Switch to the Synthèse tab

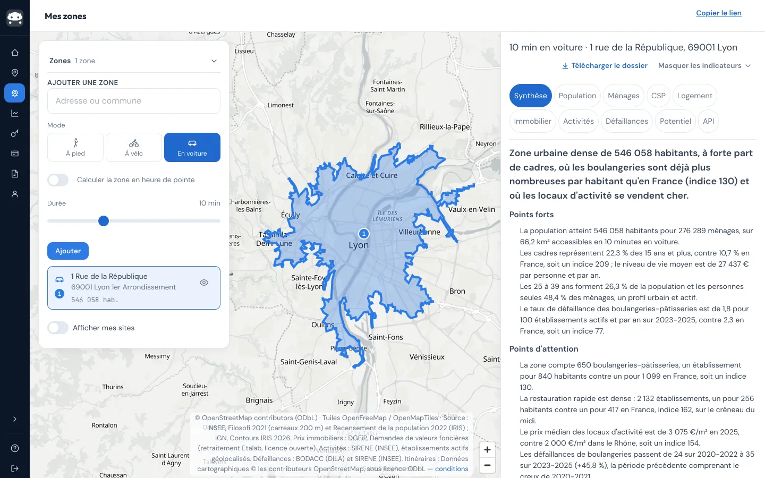coord(530,96)
